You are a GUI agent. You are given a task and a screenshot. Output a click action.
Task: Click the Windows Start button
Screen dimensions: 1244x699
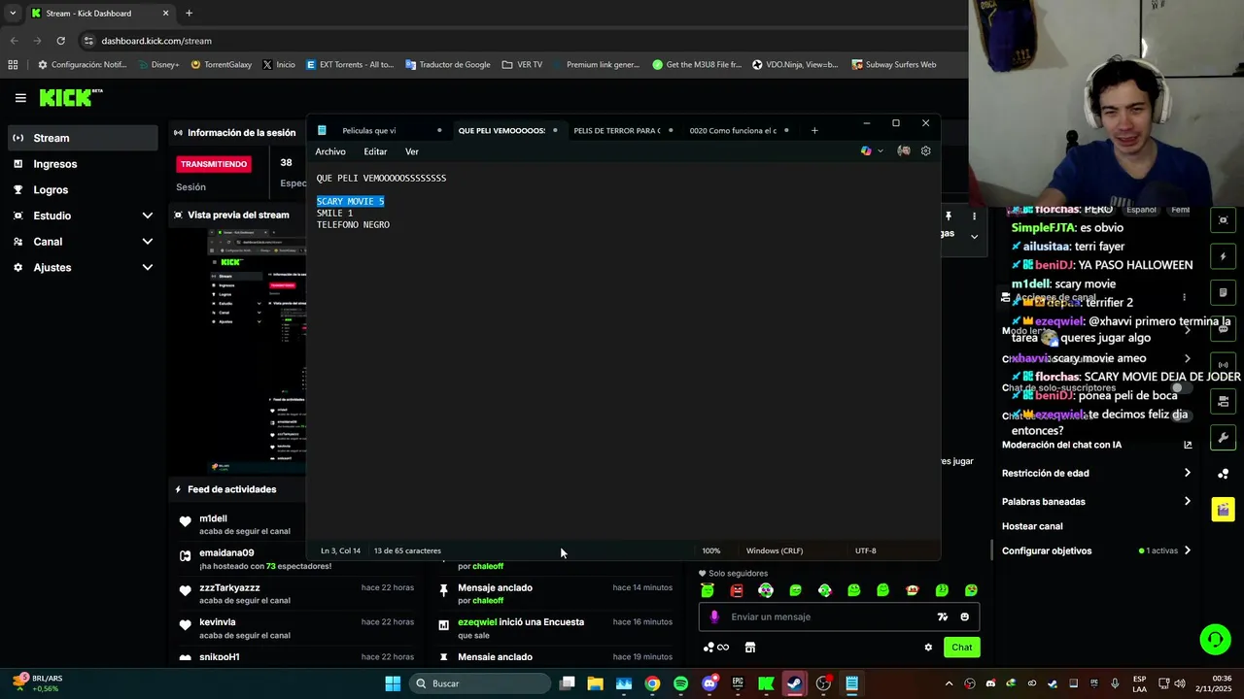click(x=393, y=683)
